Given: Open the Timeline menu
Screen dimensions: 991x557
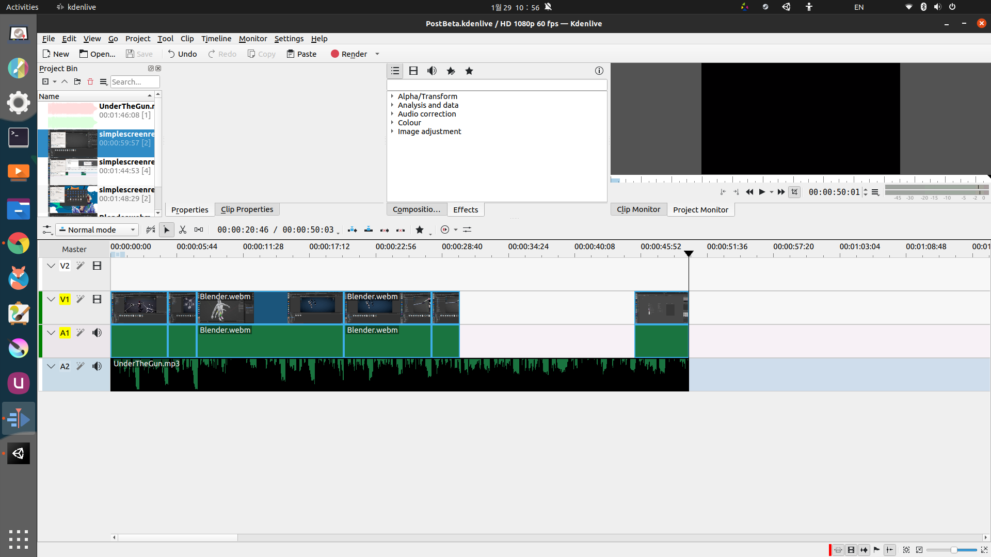Looking at the screenshot, I should click(x=216, y=39).
